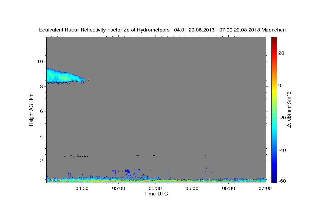
Task: Click the "Muenchen" location label in the title
Action: point(274,30)
